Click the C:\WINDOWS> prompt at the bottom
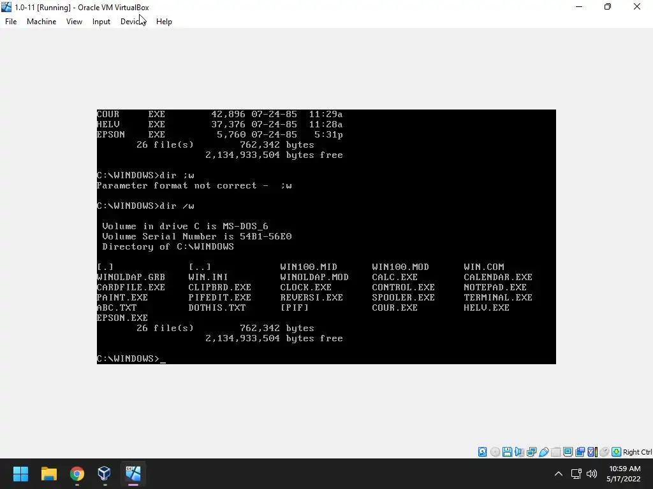 [128, 358]
